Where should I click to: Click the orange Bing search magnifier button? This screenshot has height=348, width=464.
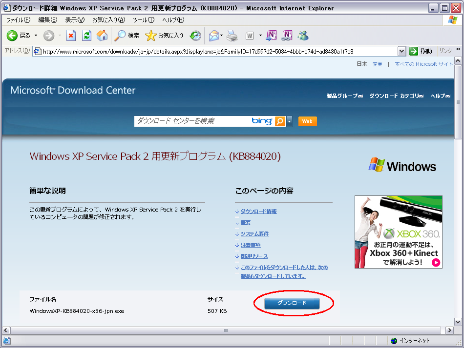tap(280, 121)
